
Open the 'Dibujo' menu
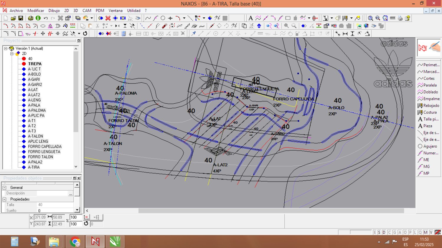[54, 11]
